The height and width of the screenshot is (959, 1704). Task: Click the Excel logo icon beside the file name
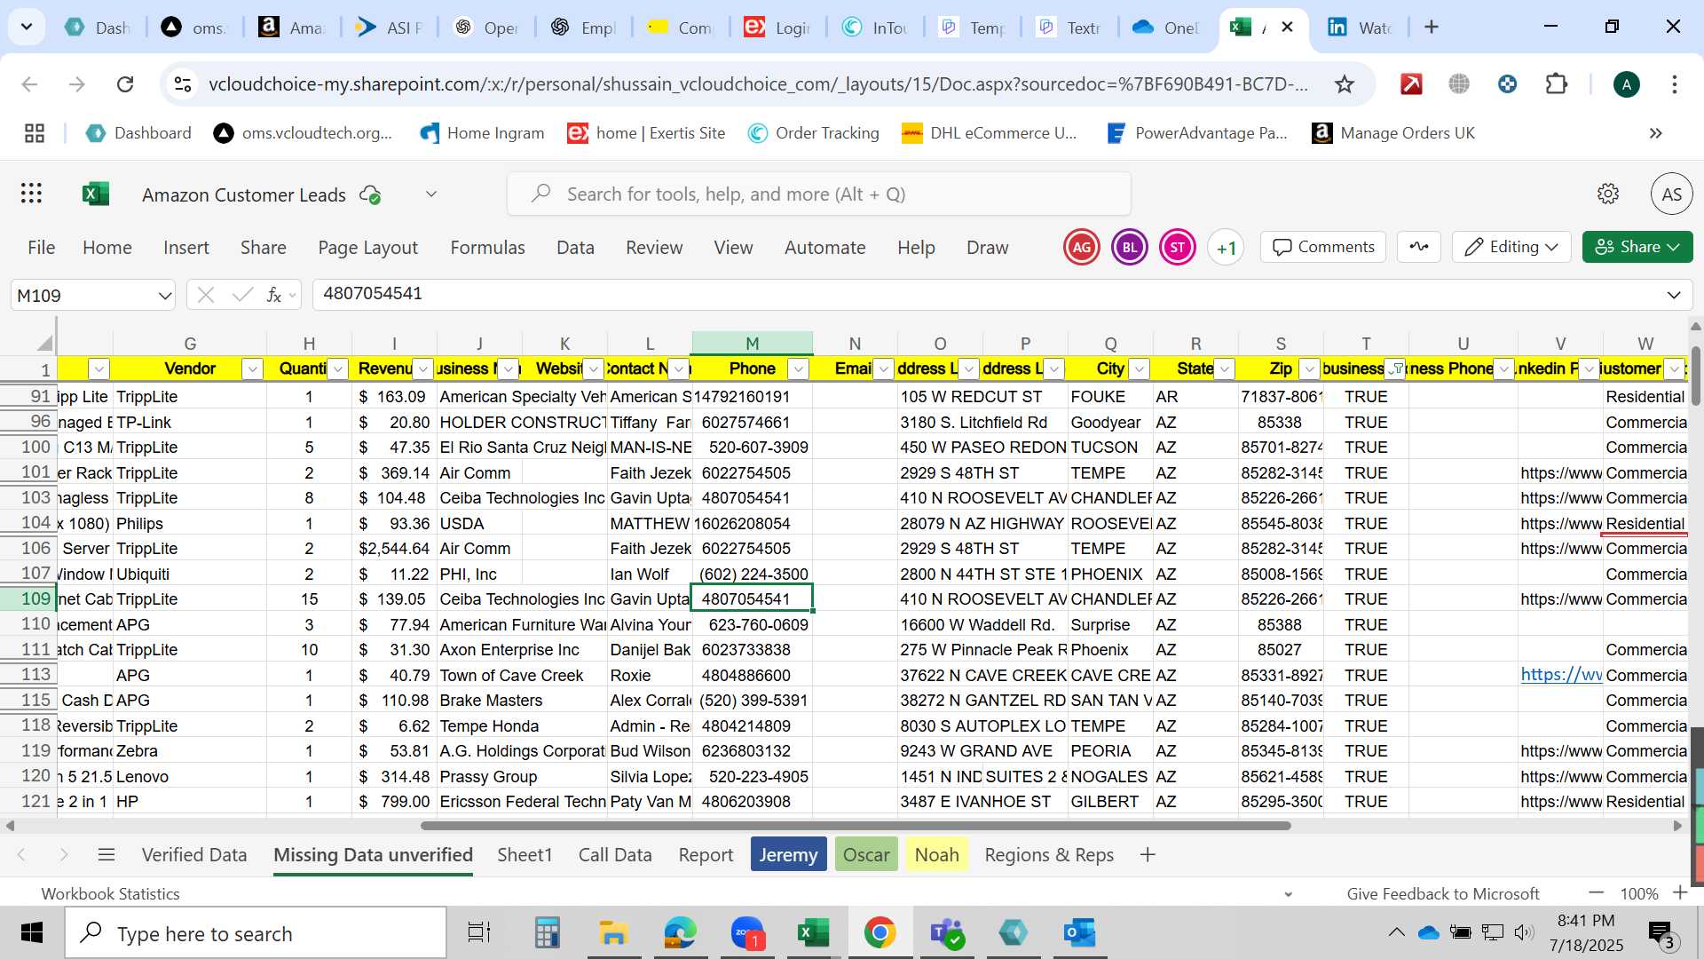tap(95, 194)
